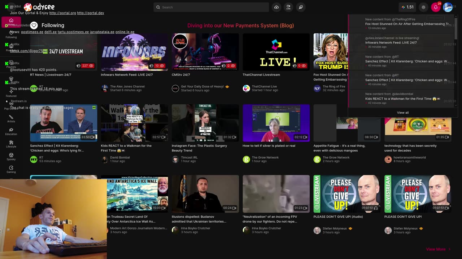Open Education category in sidebar
The width and height of the screenshot is (462, 259).
coord(11,132)
